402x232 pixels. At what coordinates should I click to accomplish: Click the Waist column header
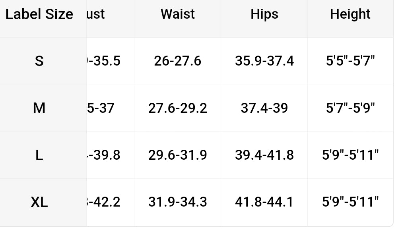(x=177, y=14)
